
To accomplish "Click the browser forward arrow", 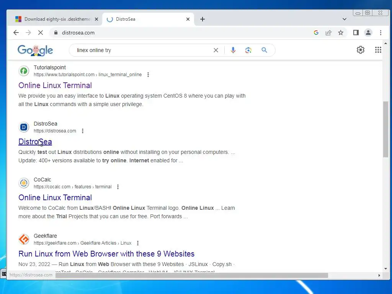I will click(x=28, y=33).
